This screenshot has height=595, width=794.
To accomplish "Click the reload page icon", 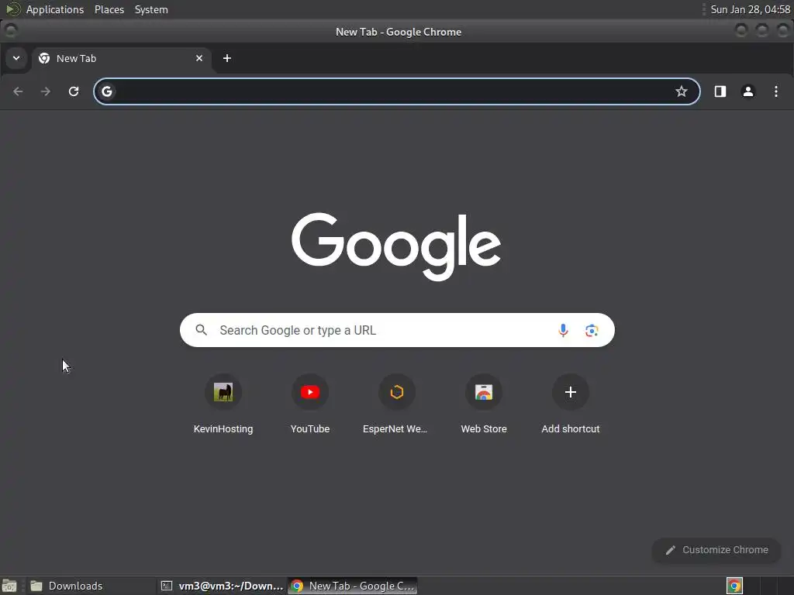I will click(74, 91).
